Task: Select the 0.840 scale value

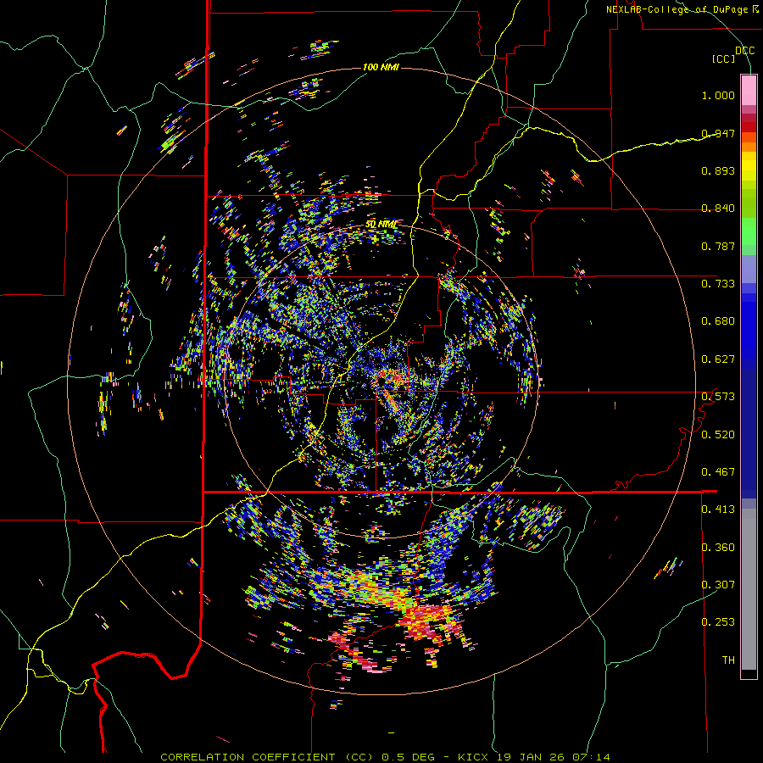Action: coord(718,209)
